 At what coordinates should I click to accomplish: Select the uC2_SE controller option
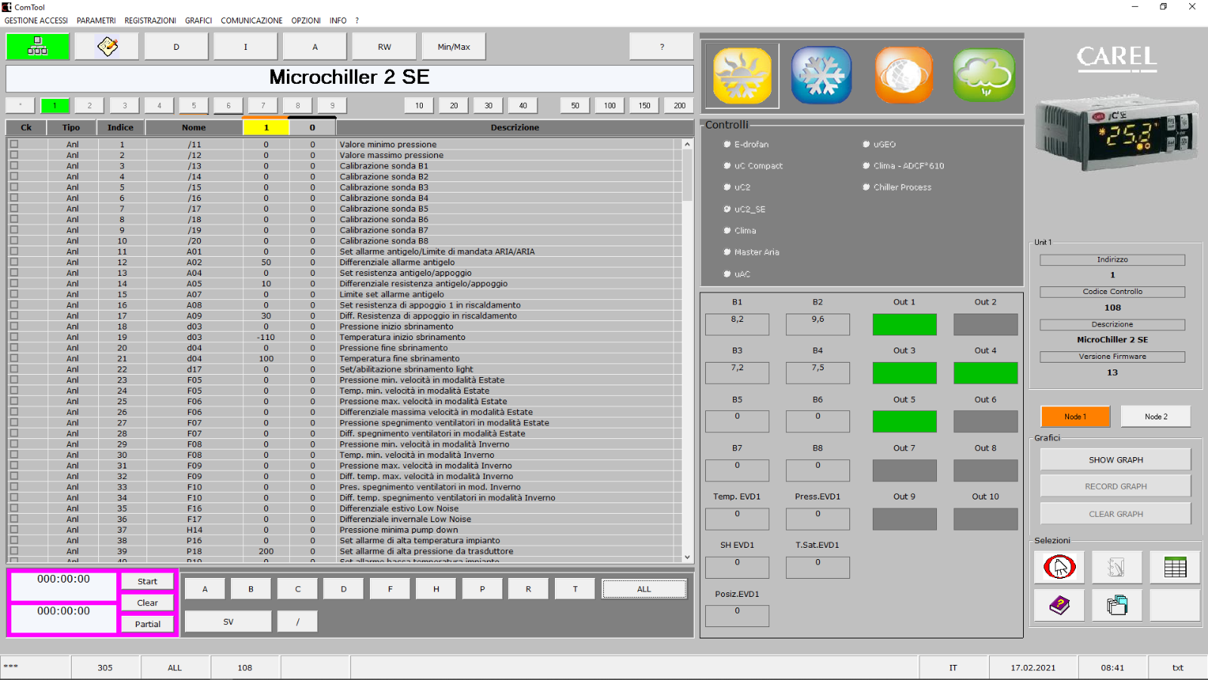click(727, 209)
